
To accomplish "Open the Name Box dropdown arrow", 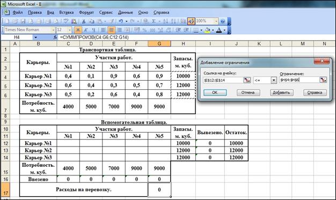I will (35, 37).
